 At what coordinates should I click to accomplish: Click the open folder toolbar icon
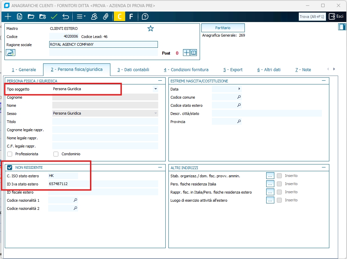pyautogui.click(x=31, y=17)
